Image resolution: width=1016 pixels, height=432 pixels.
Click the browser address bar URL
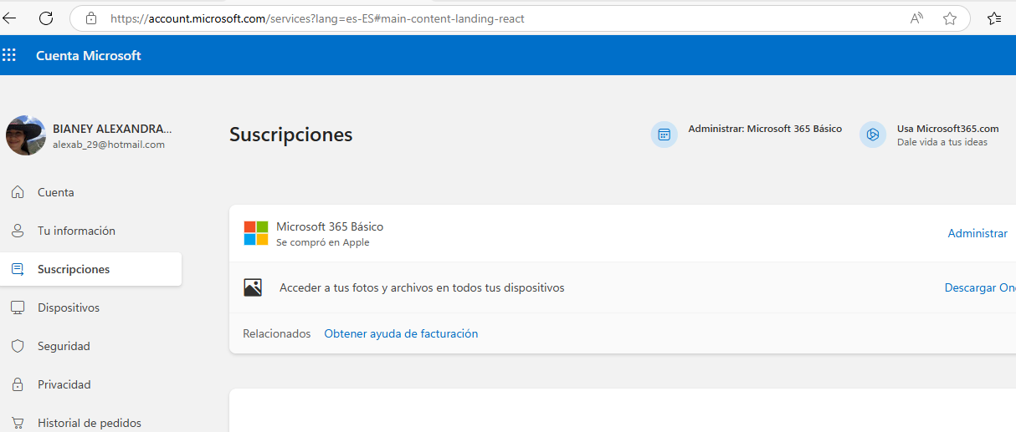317,18
